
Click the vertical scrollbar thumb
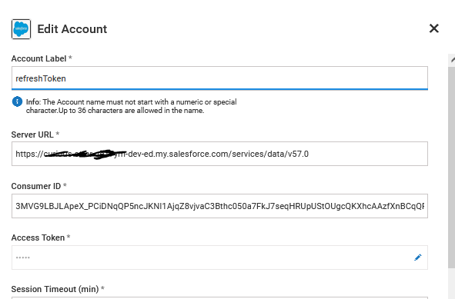point(452,168)
